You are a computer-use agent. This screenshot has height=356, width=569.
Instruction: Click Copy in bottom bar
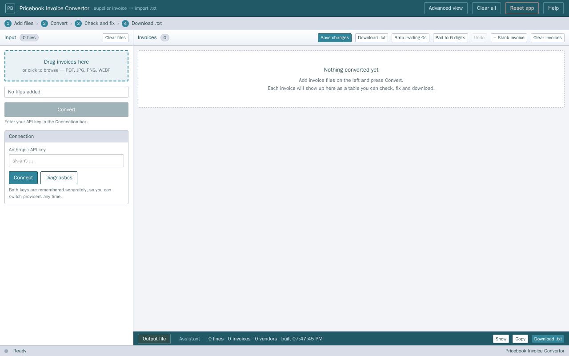520,339
